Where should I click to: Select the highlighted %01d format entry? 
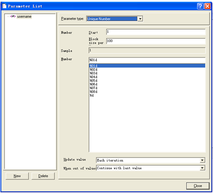(147, 65)
